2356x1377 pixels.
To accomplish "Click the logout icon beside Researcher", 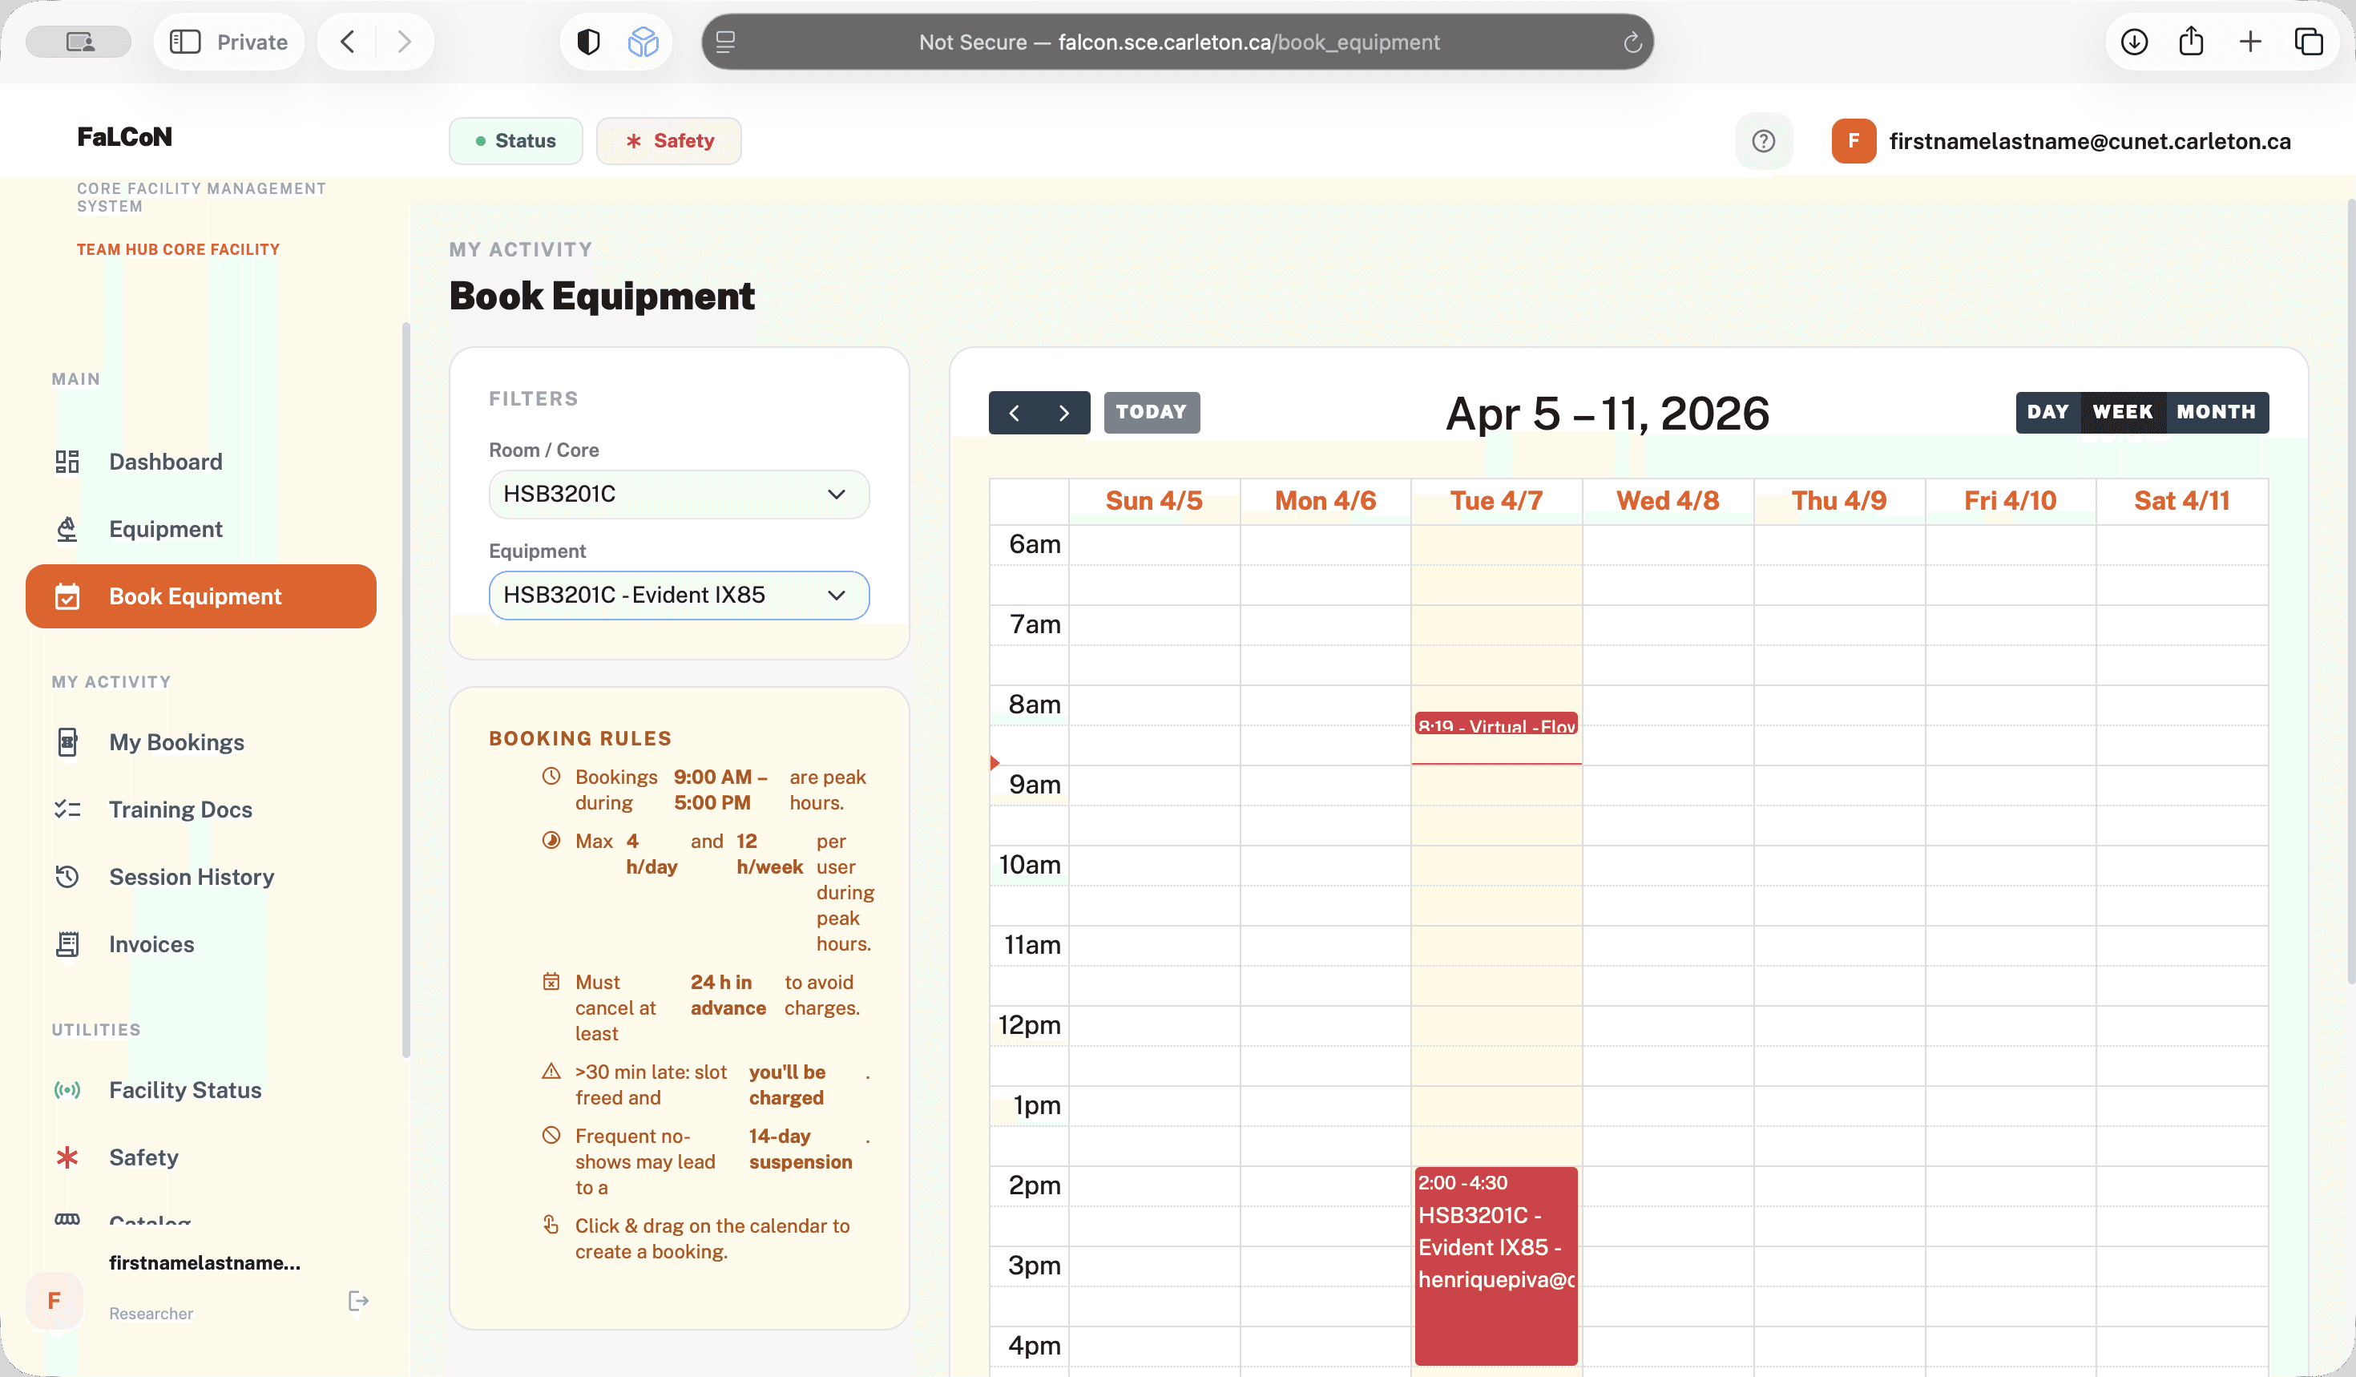I will point(358,1300).
